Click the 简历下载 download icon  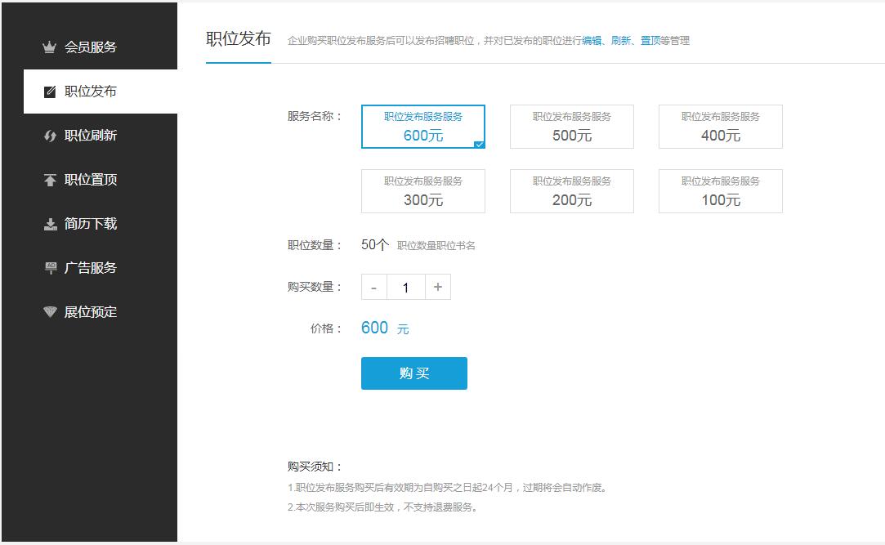tap(48, 224)
